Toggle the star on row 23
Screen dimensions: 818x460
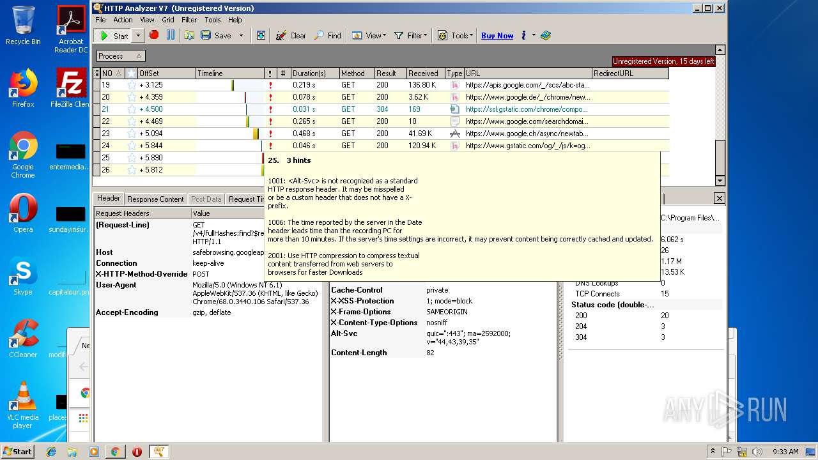[132, 134]
